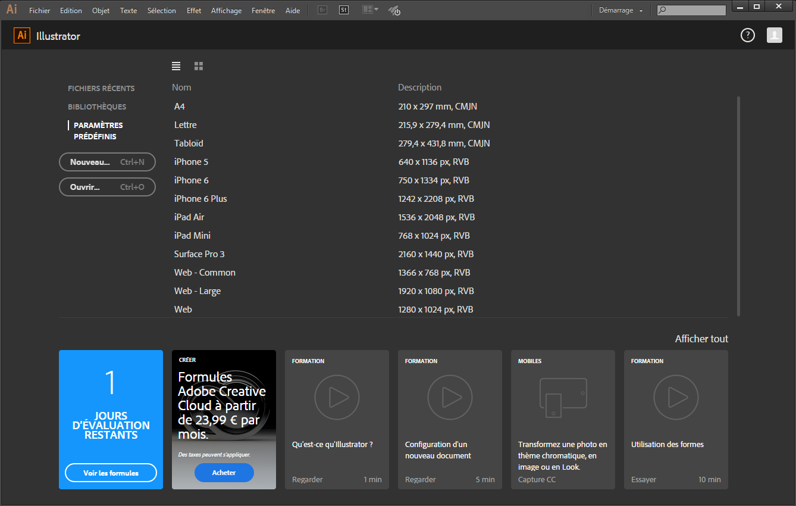This screenshot has width=796, height=506.
Task: Sort by the Description column header
Action: tap(420, 88)
